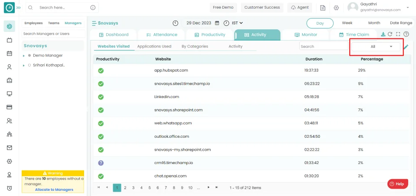Click the Customer Success button
Screen dimensions: 416x196
(262, 7)
